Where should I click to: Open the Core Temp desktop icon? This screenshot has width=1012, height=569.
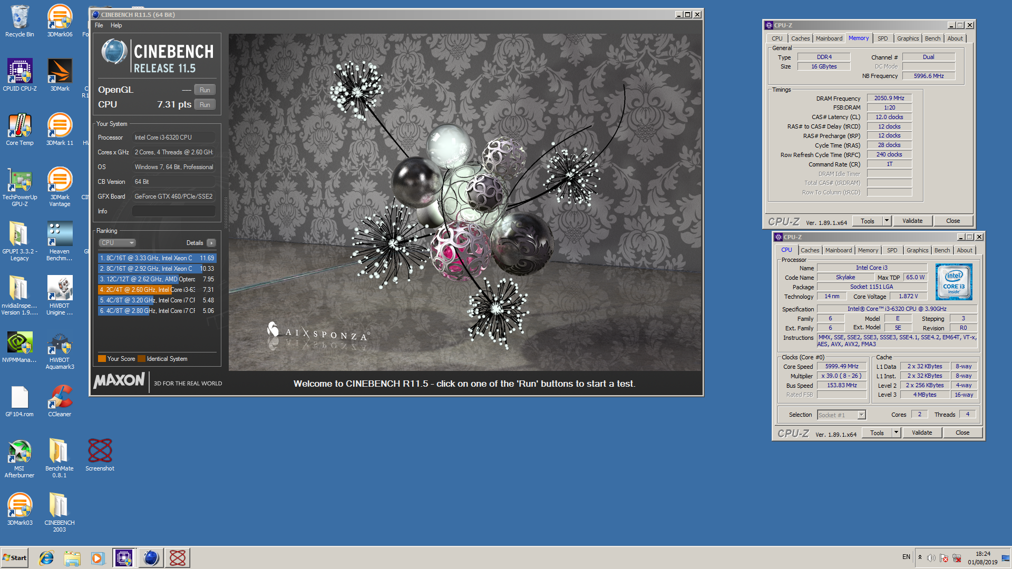coord(20,130)
